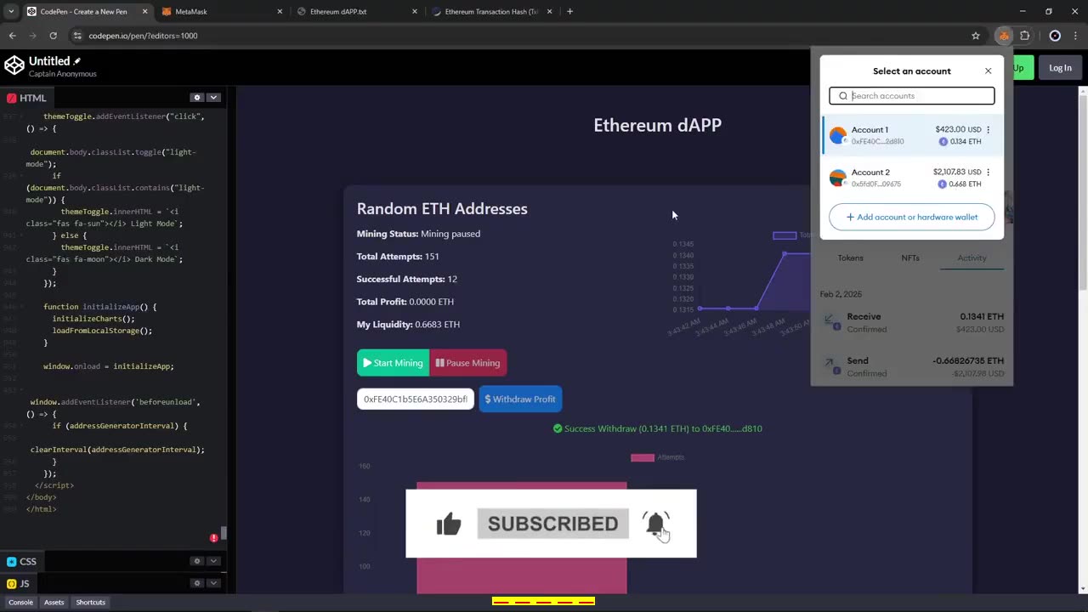Click Account 1 avatar icon

tap(838, 135)
